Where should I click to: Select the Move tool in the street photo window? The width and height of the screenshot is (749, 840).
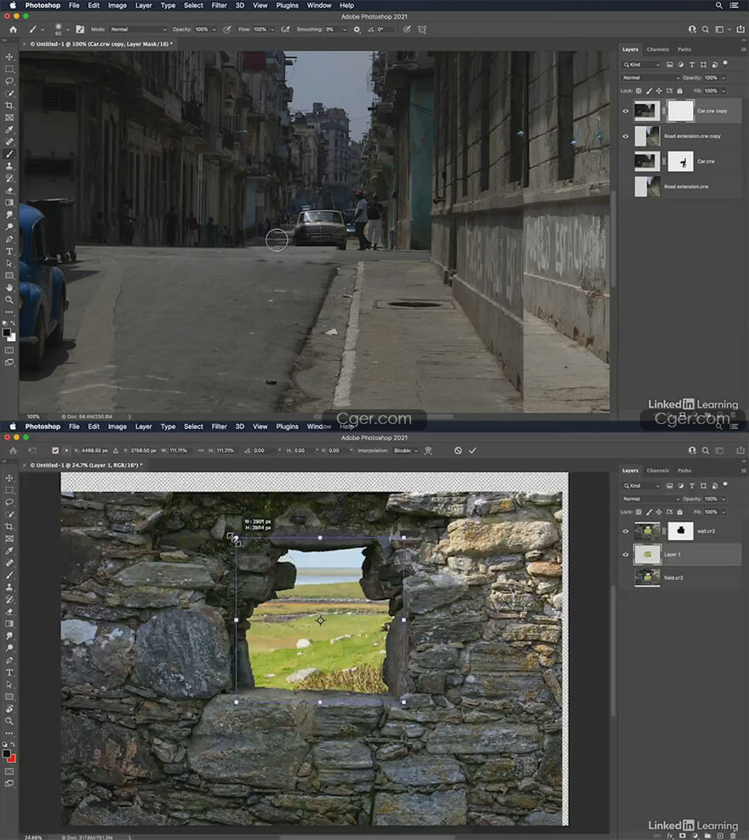tap(9, 57)
